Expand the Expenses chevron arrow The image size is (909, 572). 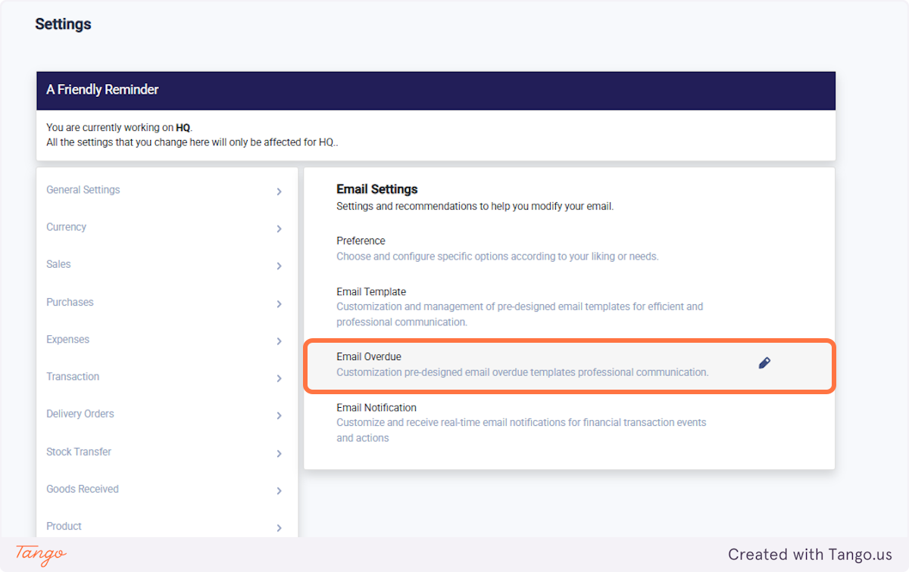(x=279, y=340)
